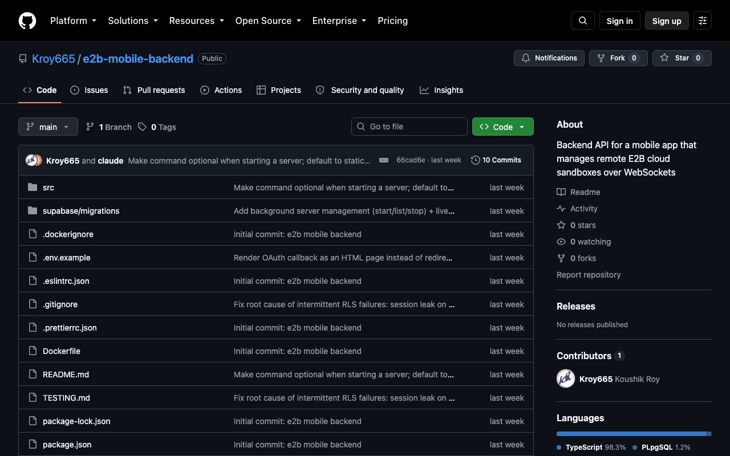Open the Contributors section heading
The width and height of the screenshot is (730, 456).
584,356
